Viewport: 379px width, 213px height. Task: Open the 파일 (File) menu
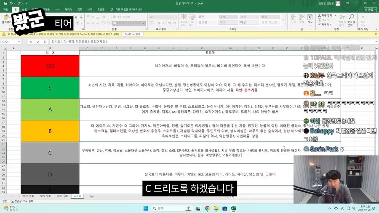pyautogui.click(x=6, y=9)
